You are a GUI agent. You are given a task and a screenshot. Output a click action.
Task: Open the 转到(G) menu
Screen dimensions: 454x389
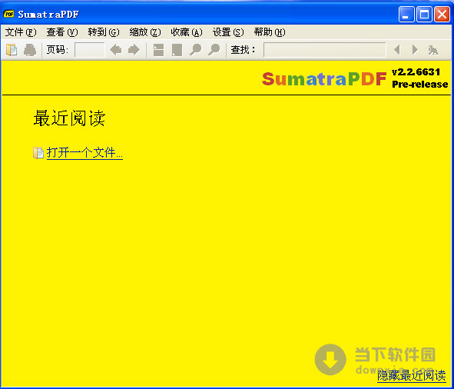tap(104, 32)
